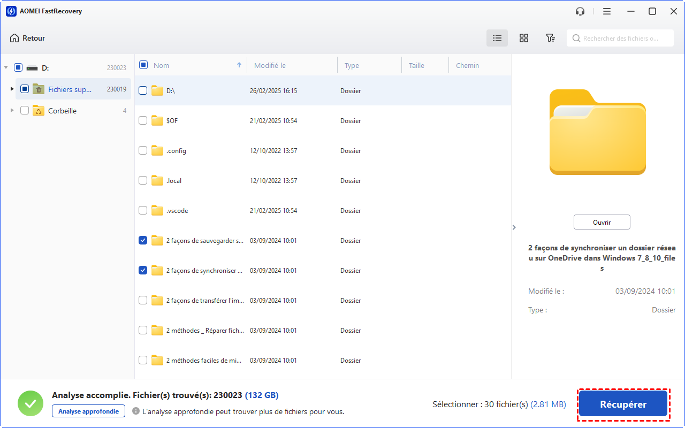Click the folder icon of .vscode row
The height and width of the screenshot is (428, 685).
157,211
